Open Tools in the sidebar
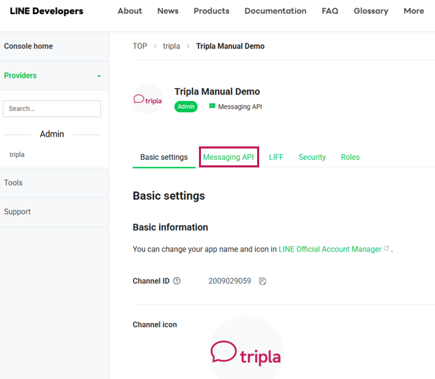The image size is (435, 379). tap(13, 183)
